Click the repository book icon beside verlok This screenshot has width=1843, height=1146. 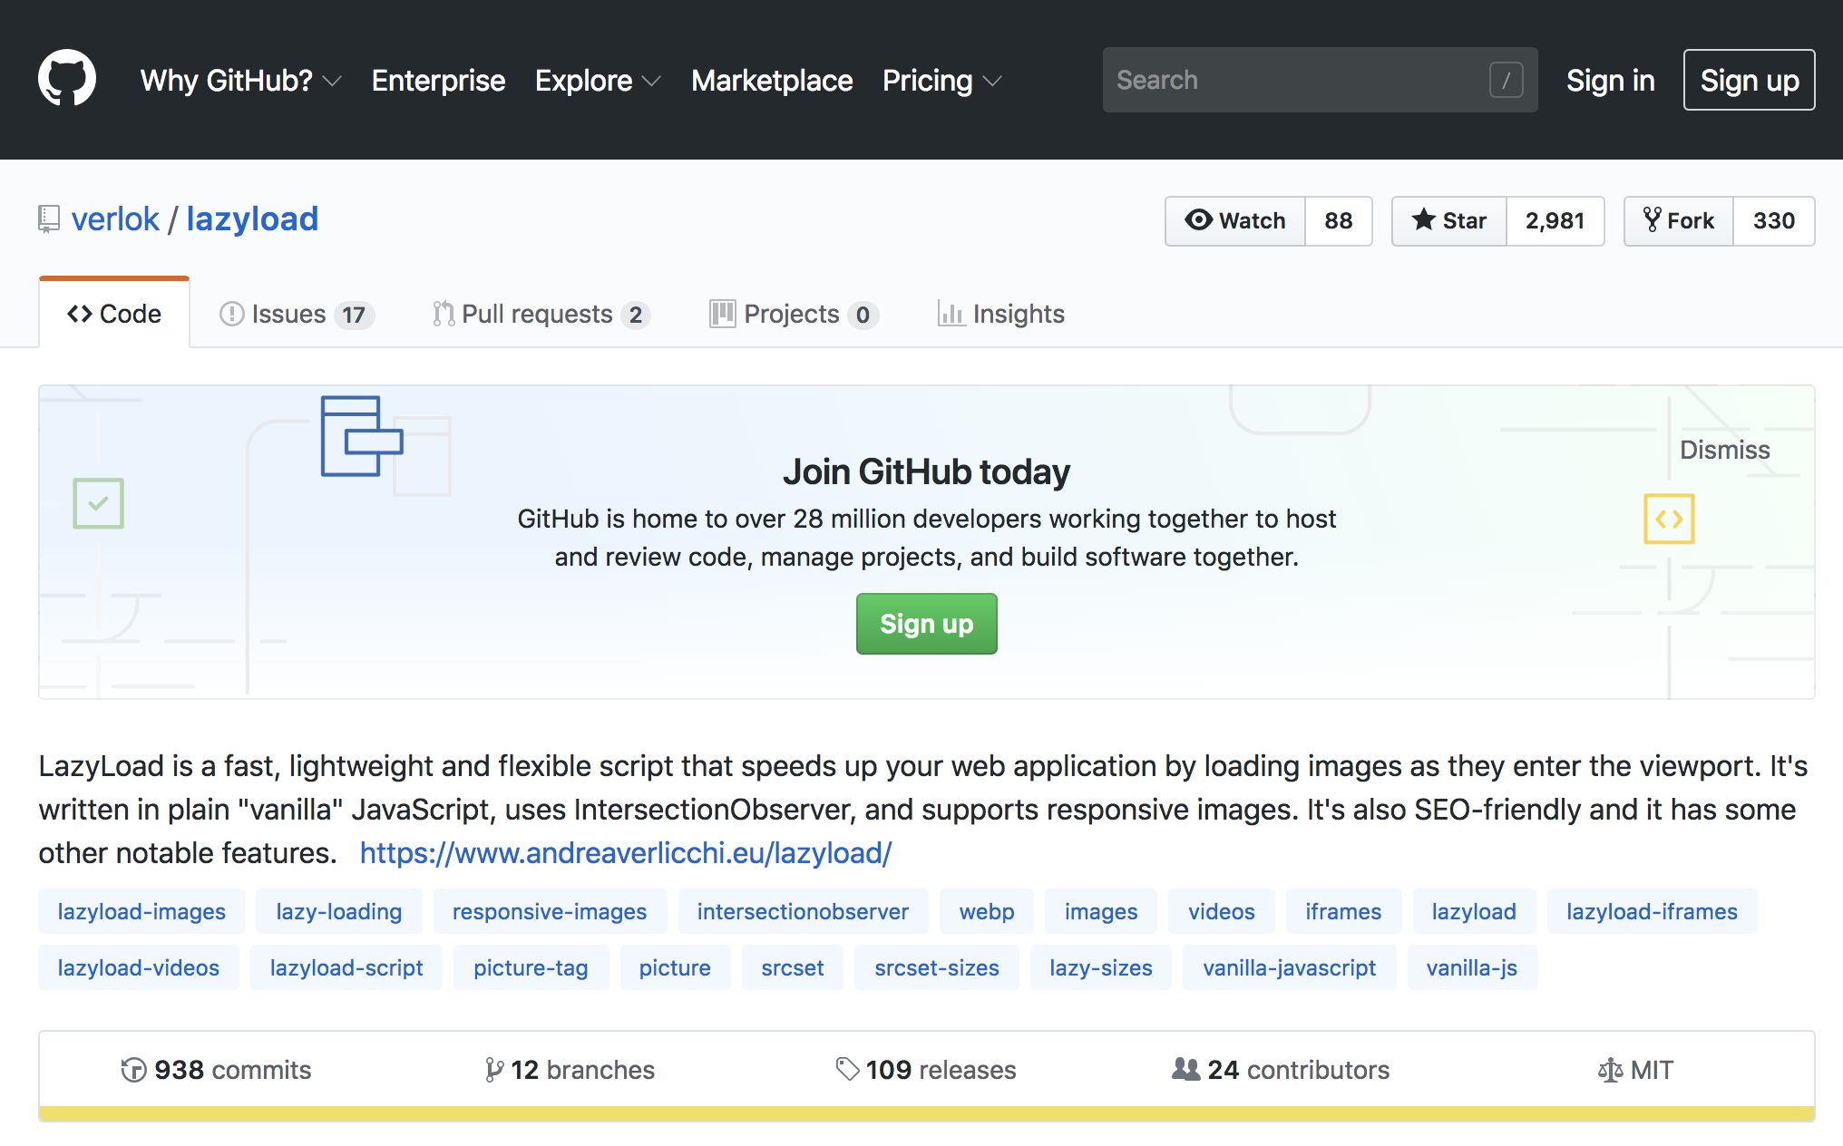(x=49, y=219)
